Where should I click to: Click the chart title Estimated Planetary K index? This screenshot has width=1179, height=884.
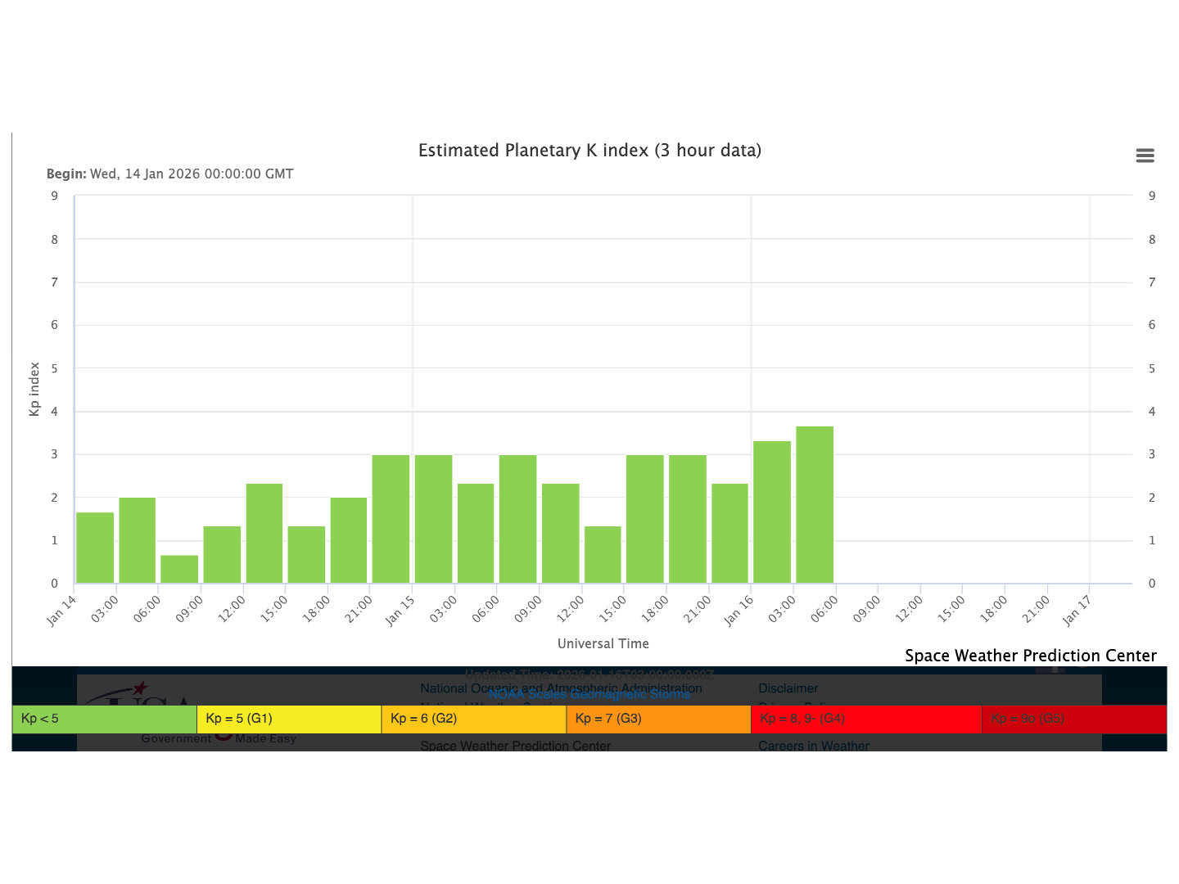[589, 151]
